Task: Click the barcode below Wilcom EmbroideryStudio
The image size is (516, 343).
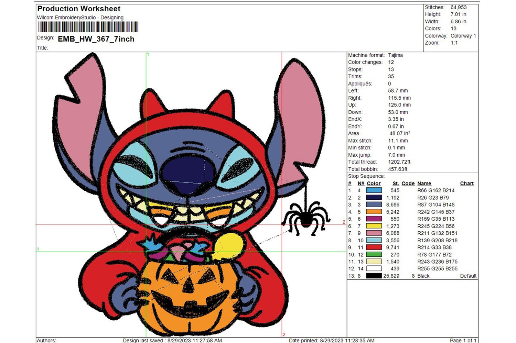Action: click(x=88, y=27)
